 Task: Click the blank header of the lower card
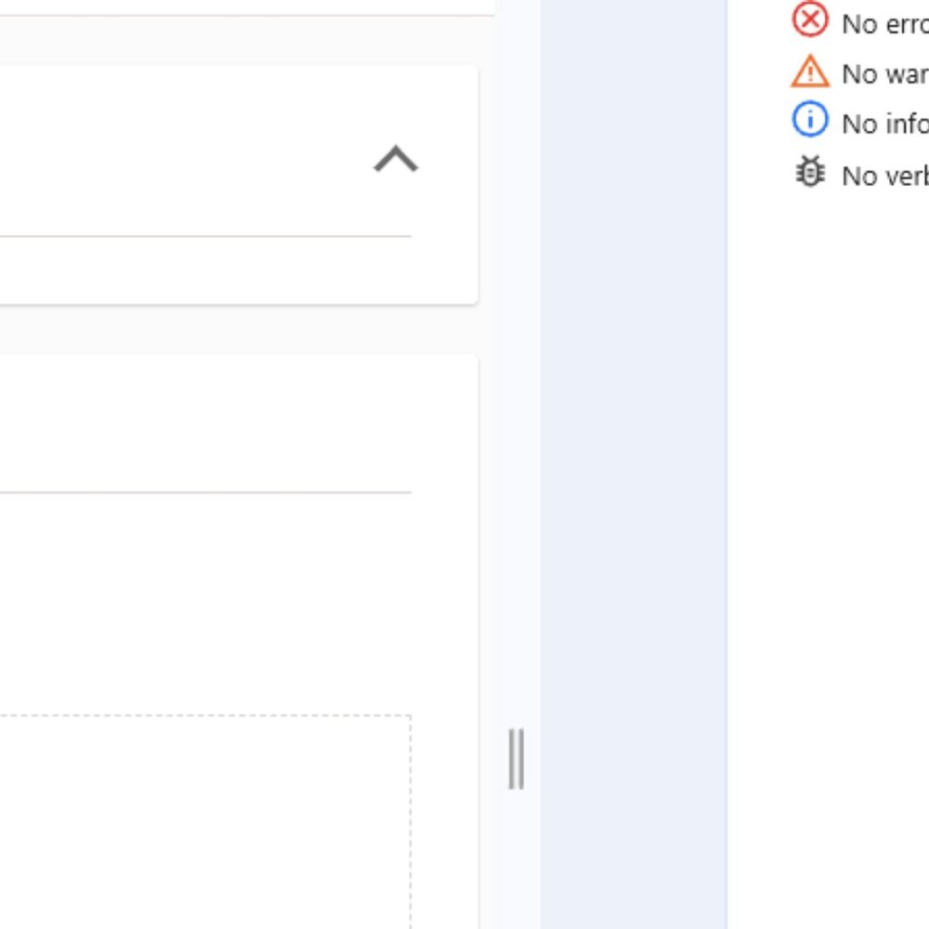(x=204, y=423)
